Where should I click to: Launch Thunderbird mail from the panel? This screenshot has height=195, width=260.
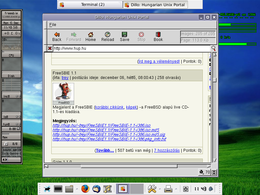tap(96, 189)
